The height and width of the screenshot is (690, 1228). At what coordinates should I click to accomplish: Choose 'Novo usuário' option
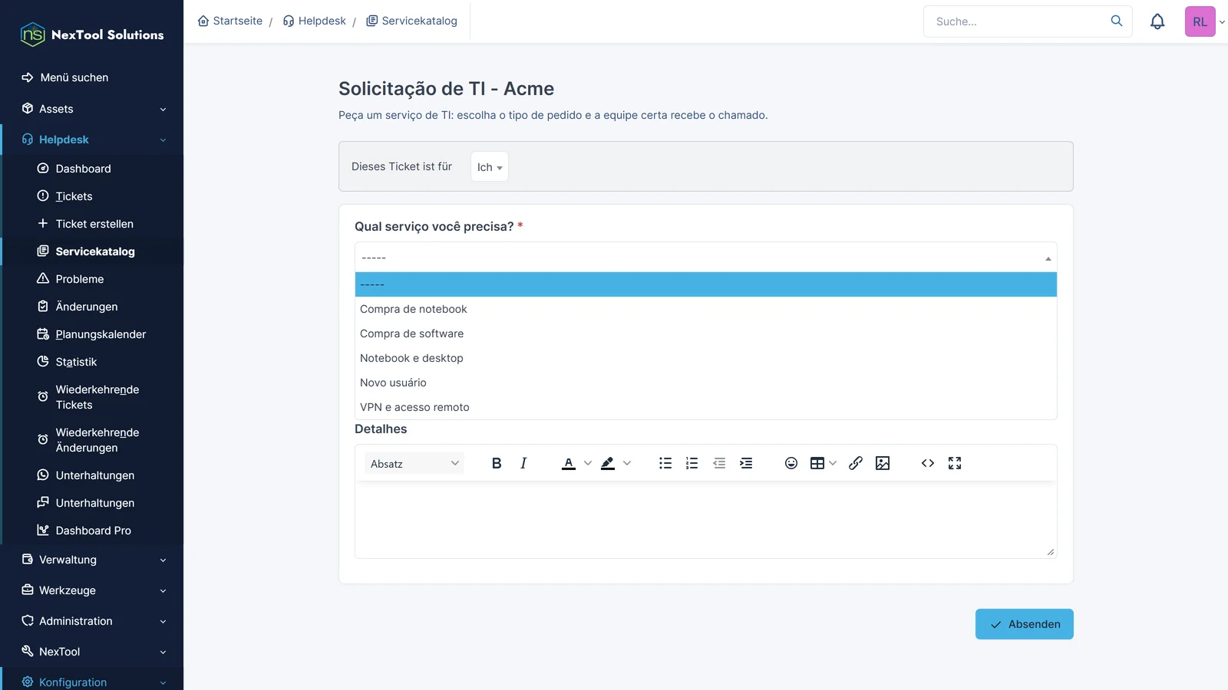(x=706, y=383)
